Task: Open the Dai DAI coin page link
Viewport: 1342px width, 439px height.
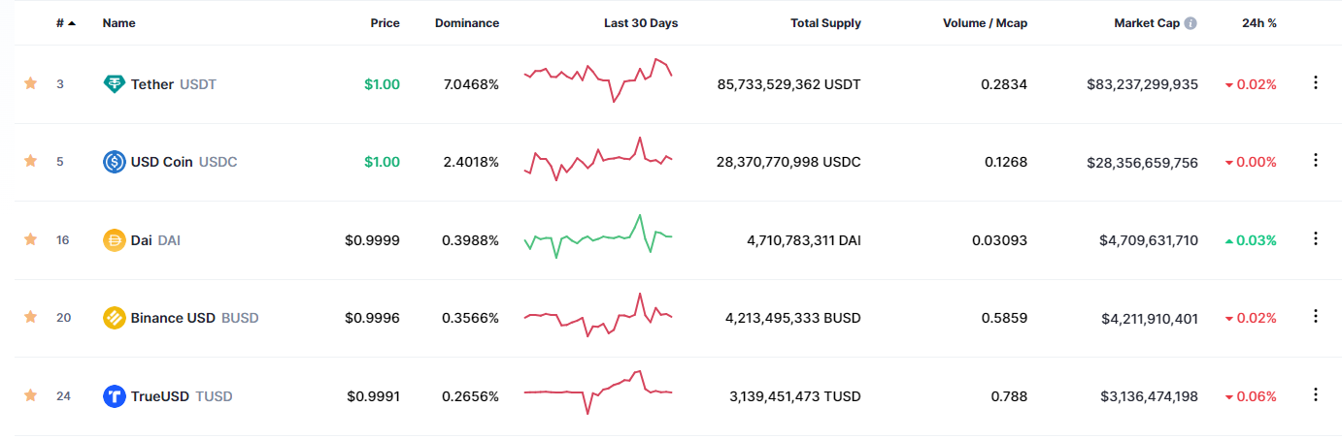Action: click(x=142, y=239)
